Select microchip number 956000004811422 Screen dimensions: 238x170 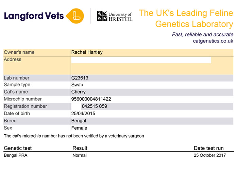tap(91, 99)
